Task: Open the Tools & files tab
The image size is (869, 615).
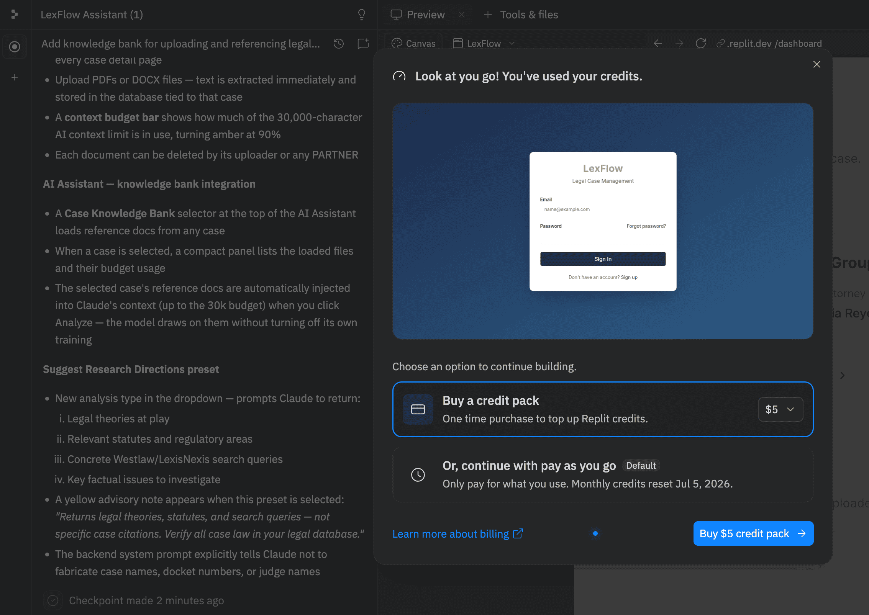Action: coord(521,15)
